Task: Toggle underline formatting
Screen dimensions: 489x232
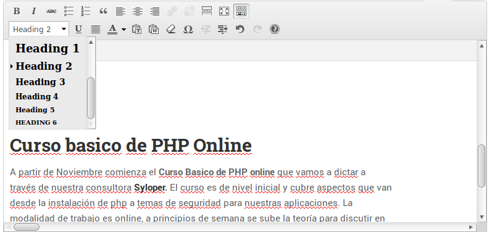Action: click(78, 30)
